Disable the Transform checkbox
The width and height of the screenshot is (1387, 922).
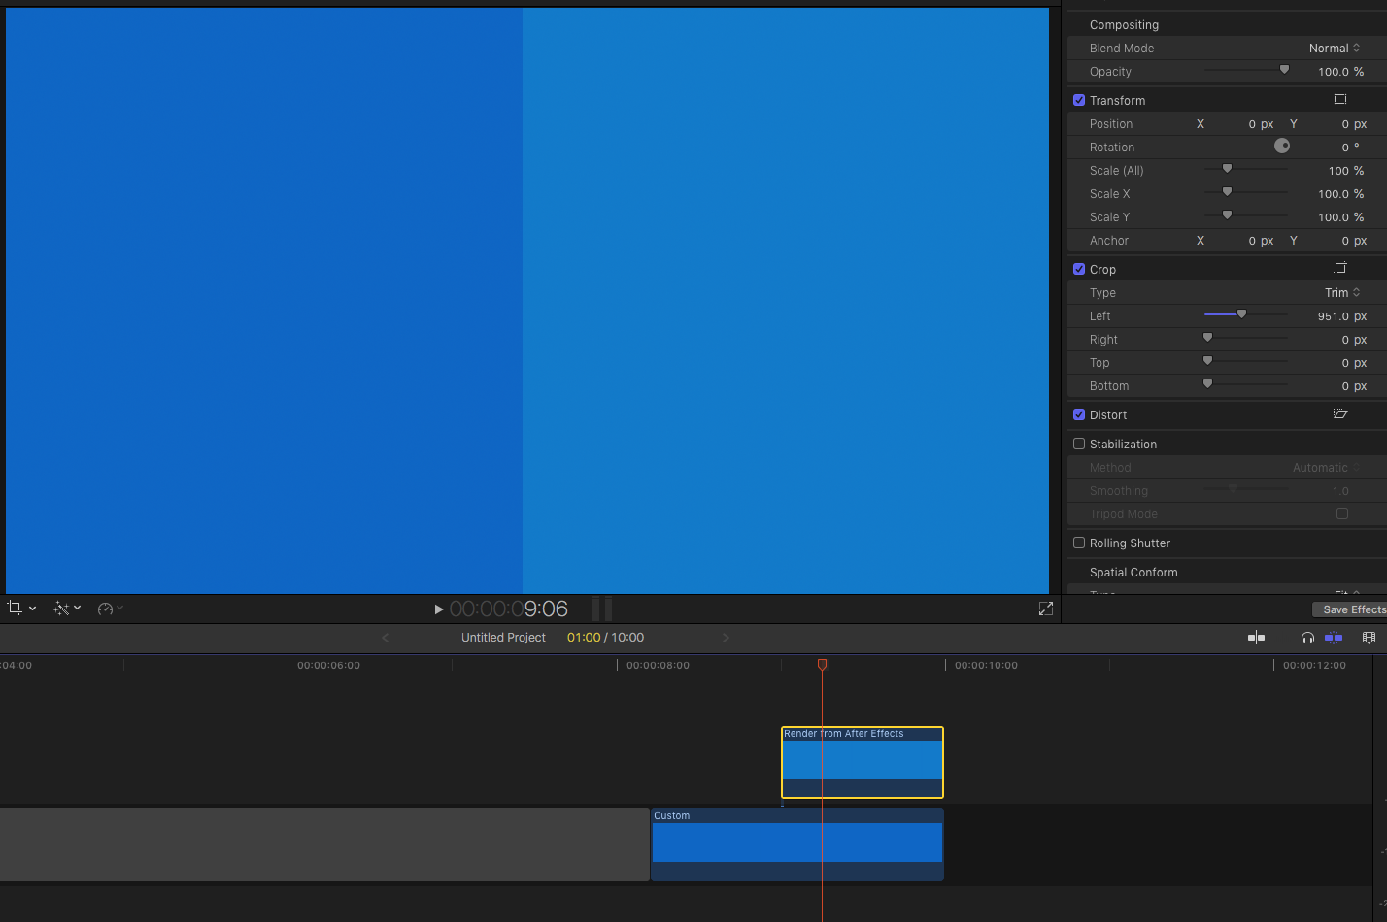tap(1079, 100)
